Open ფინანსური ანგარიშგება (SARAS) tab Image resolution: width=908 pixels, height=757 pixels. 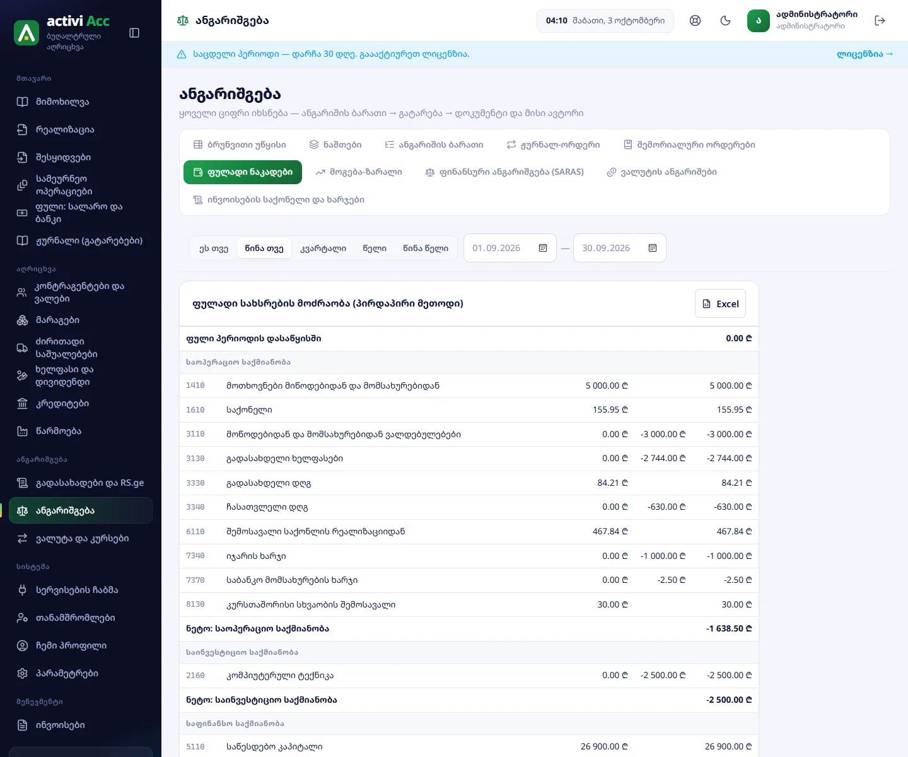tap(504, 172)
